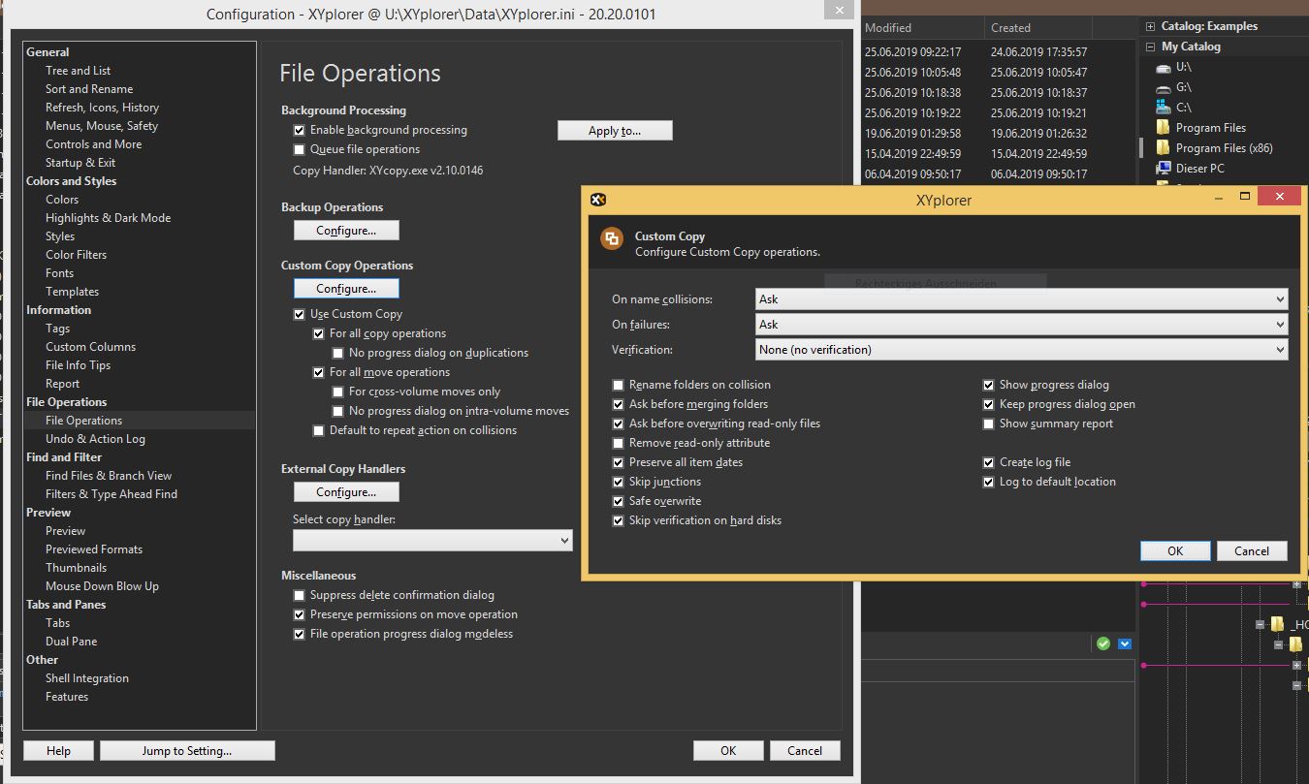Select Undo & Action Log page

[x=95, y=439]
